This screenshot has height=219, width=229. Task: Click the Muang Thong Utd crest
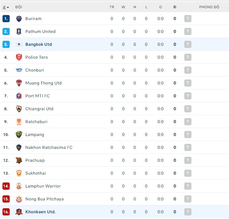(19, 83)
